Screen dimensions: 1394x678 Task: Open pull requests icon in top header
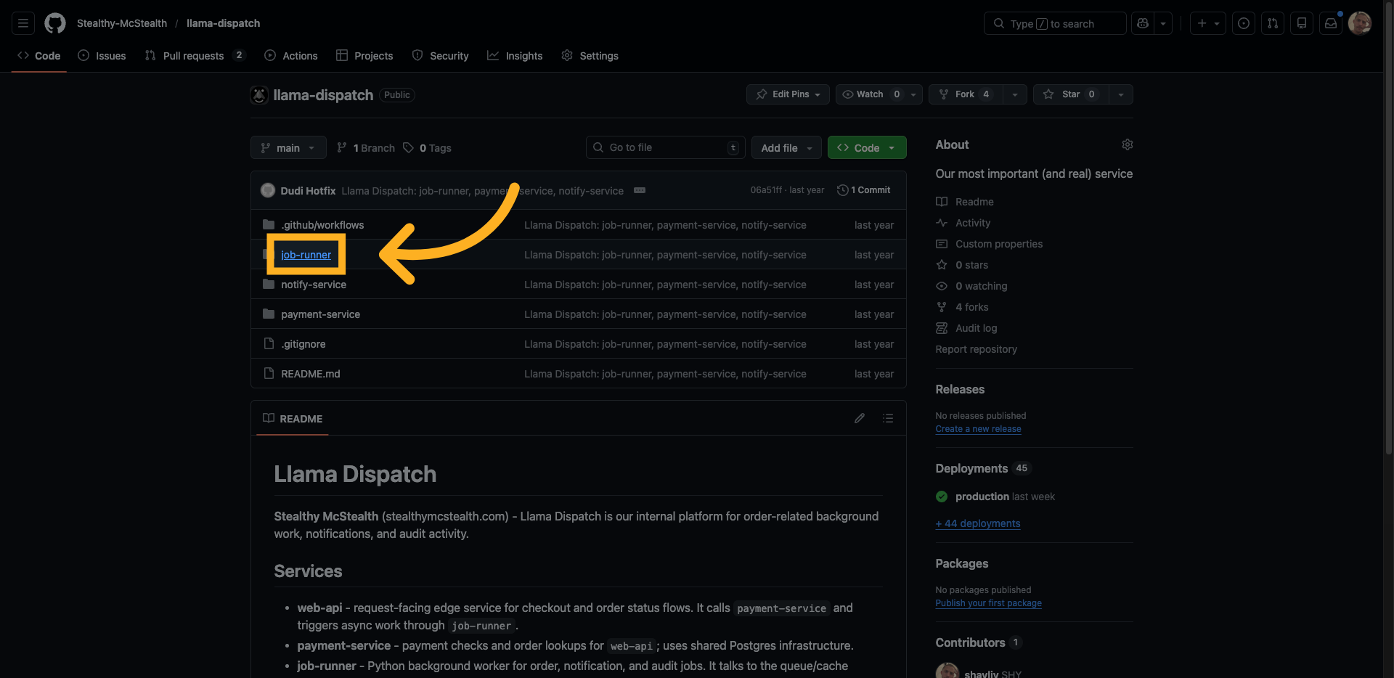point(1273,23)
